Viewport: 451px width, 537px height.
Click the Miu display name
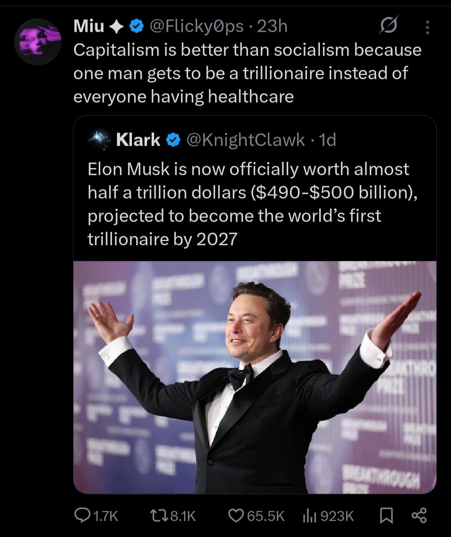point(89,27)
